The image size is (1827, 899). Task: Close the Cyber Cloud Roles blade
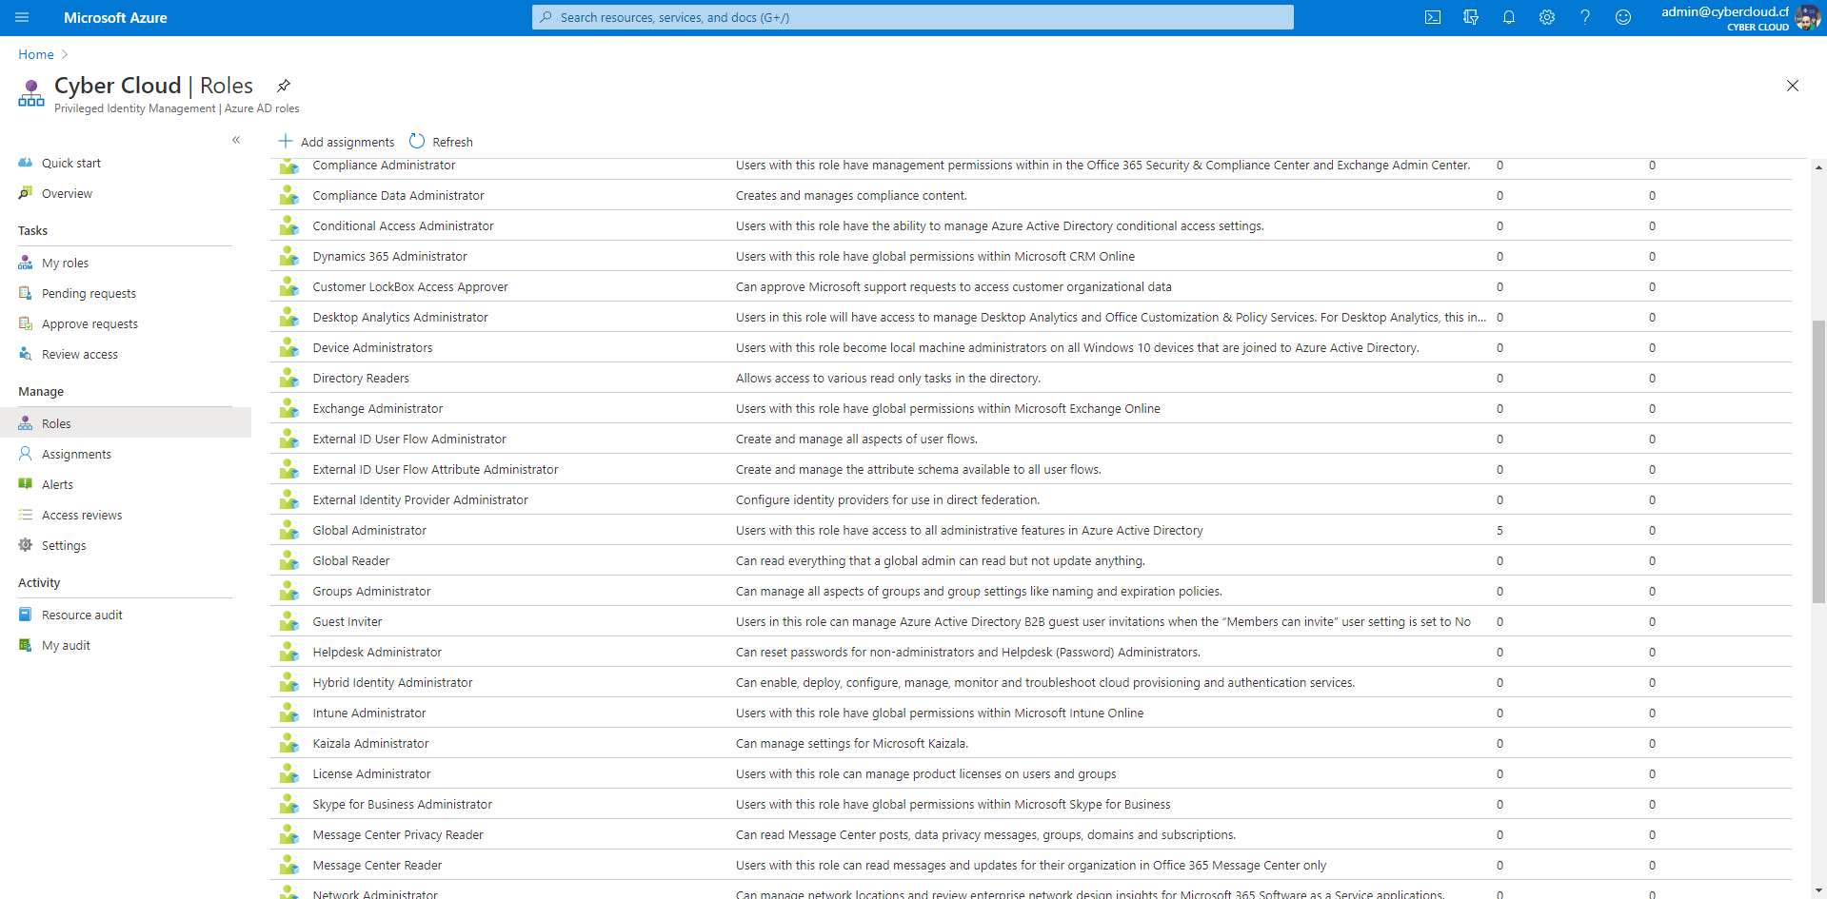click(x=1793, y=86)
